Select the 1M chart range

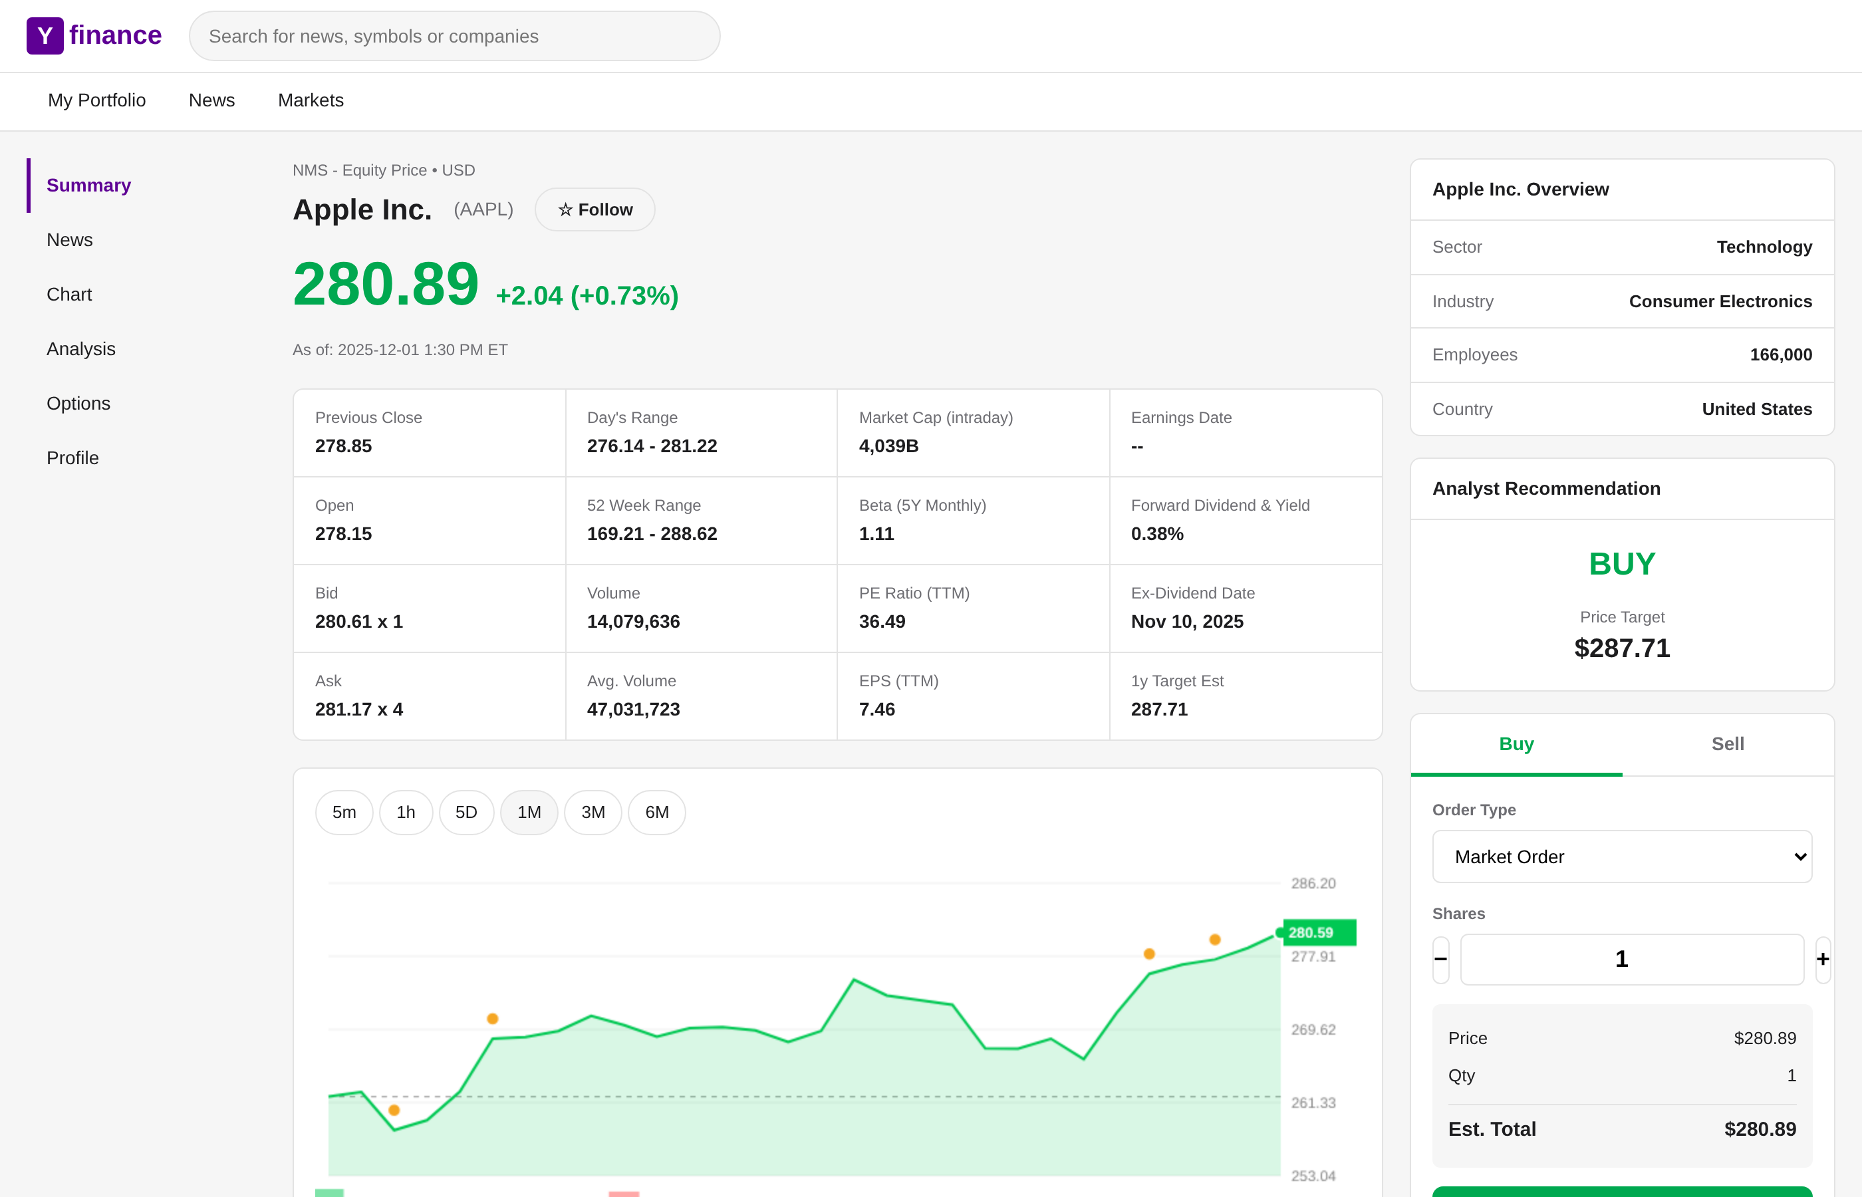pyautogui.click(x=529, y=812)
